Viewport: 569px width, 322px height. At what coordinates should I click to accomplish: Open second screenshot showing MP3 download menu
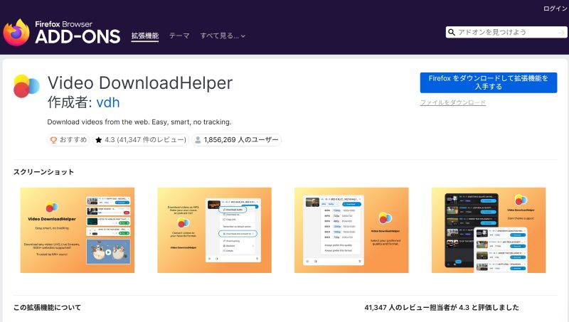(x=215, y=230)
